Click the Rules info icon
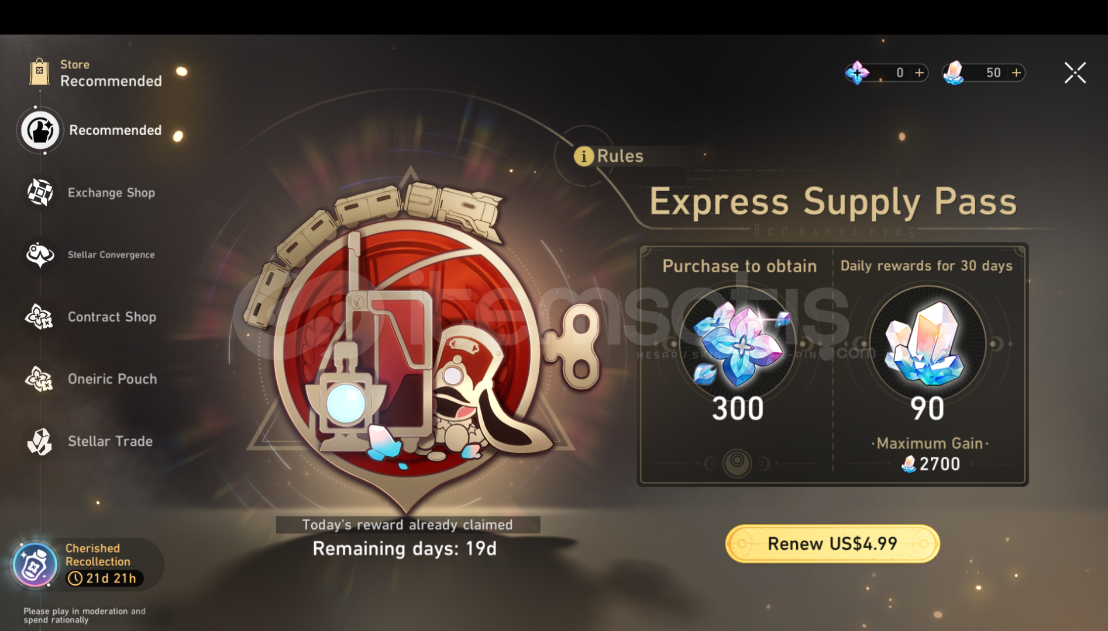1108x631 pixels. tap(583, 156)
